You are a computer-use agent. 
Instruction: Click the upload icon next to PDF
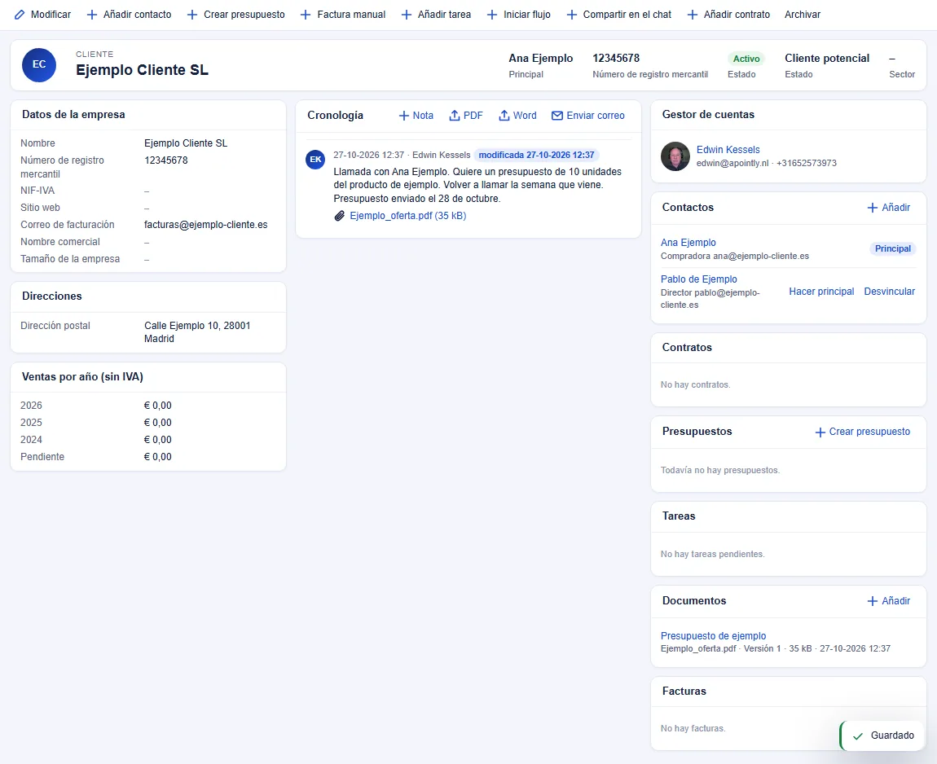tap(455, 116)
